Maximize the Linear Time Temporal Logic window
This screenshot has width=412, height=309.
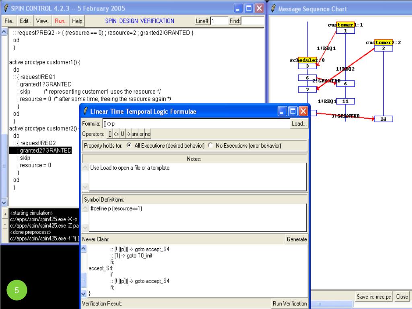pos(293,111)
